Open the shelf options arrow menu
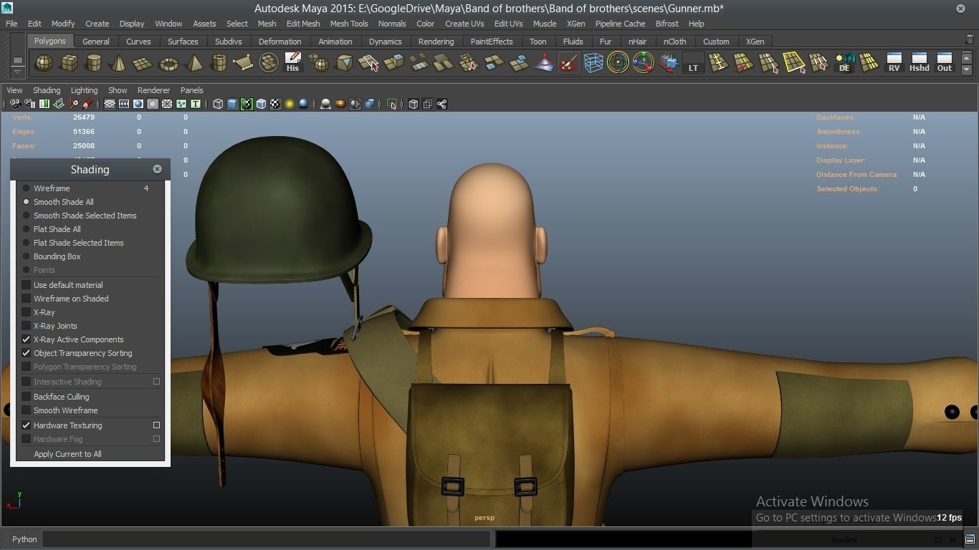 [x=17, y=73]
